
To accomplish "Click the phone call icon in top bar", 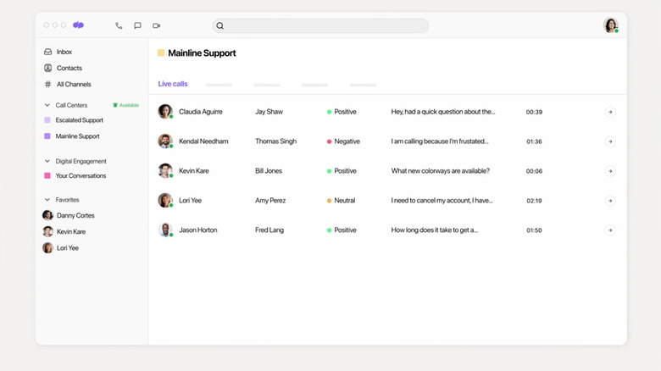I will 119,25.
